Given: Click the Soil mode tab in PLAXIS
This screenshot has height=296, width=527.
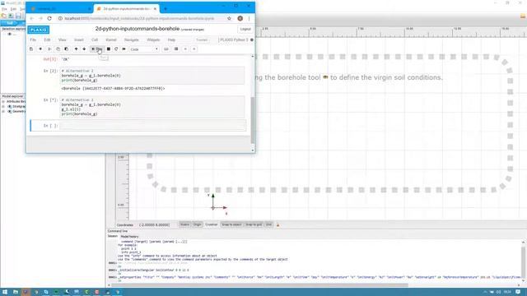Looking at the screenshot, I should coord(10,23).
